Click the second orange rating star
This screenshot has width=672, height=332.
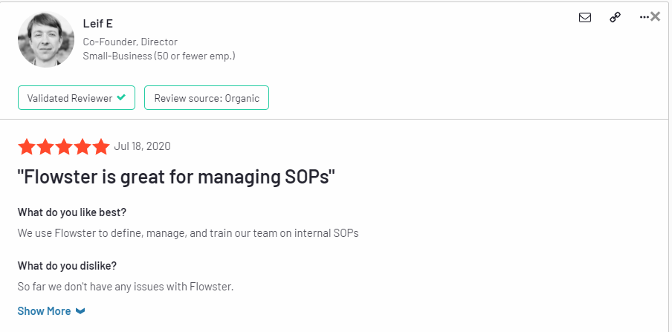pos(45,146)
